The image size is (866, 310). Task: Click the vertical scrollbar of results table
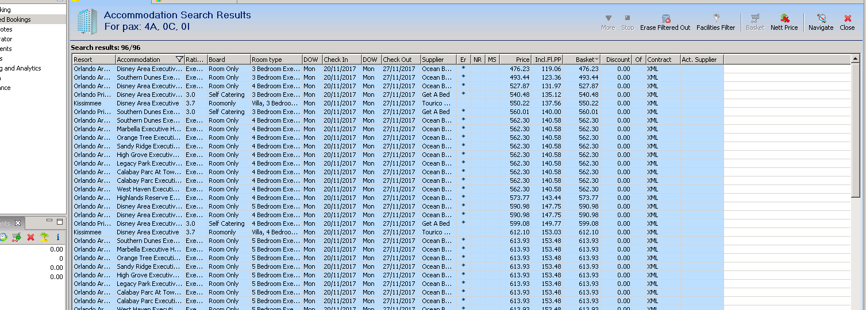tap(856, 129)
